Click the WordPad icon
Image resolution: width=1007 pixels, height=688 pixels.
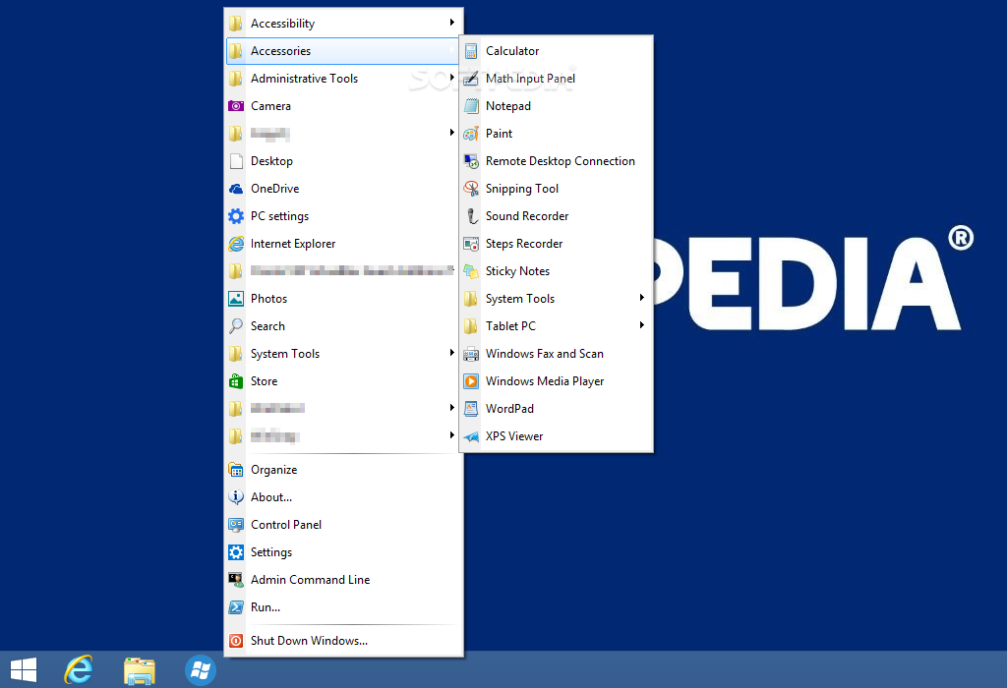[471, 409]
